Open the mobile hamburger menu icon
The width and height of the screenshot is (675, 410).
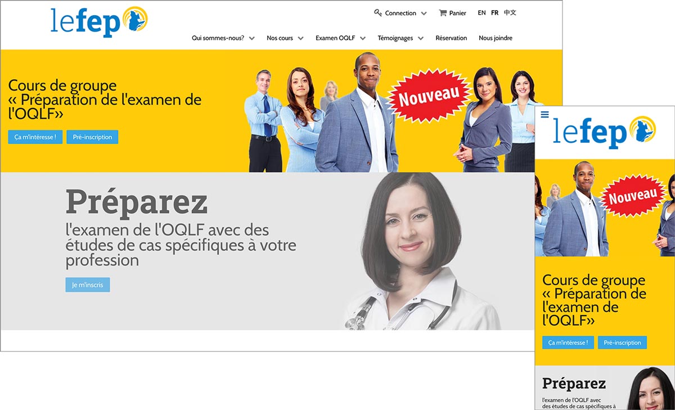click(x=544, y=114)
